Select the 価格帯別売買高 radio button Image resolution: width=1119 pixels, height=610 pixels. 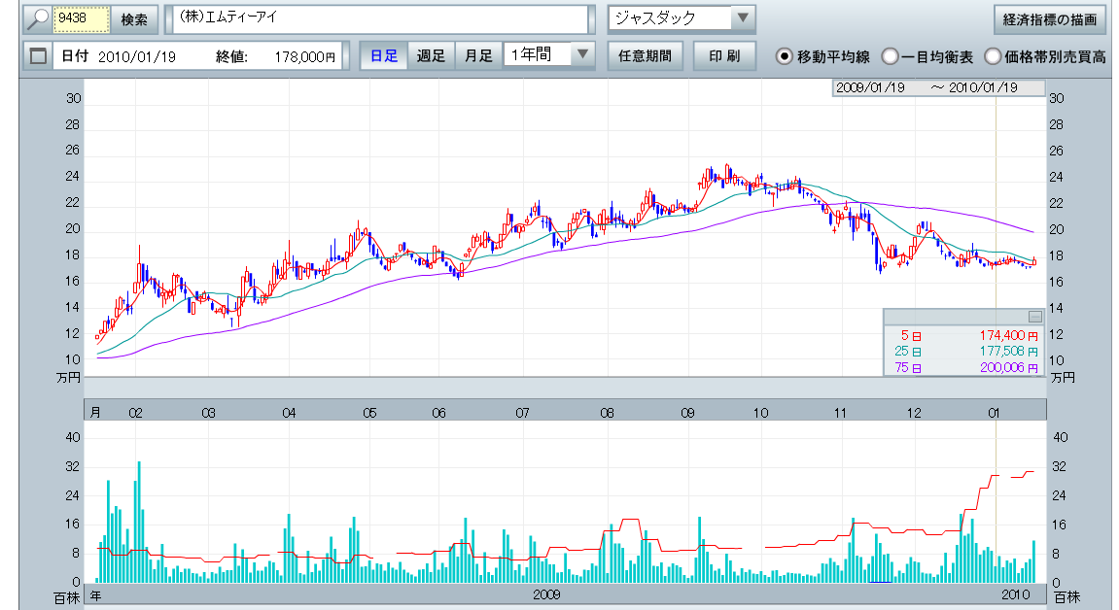[994, 56]
